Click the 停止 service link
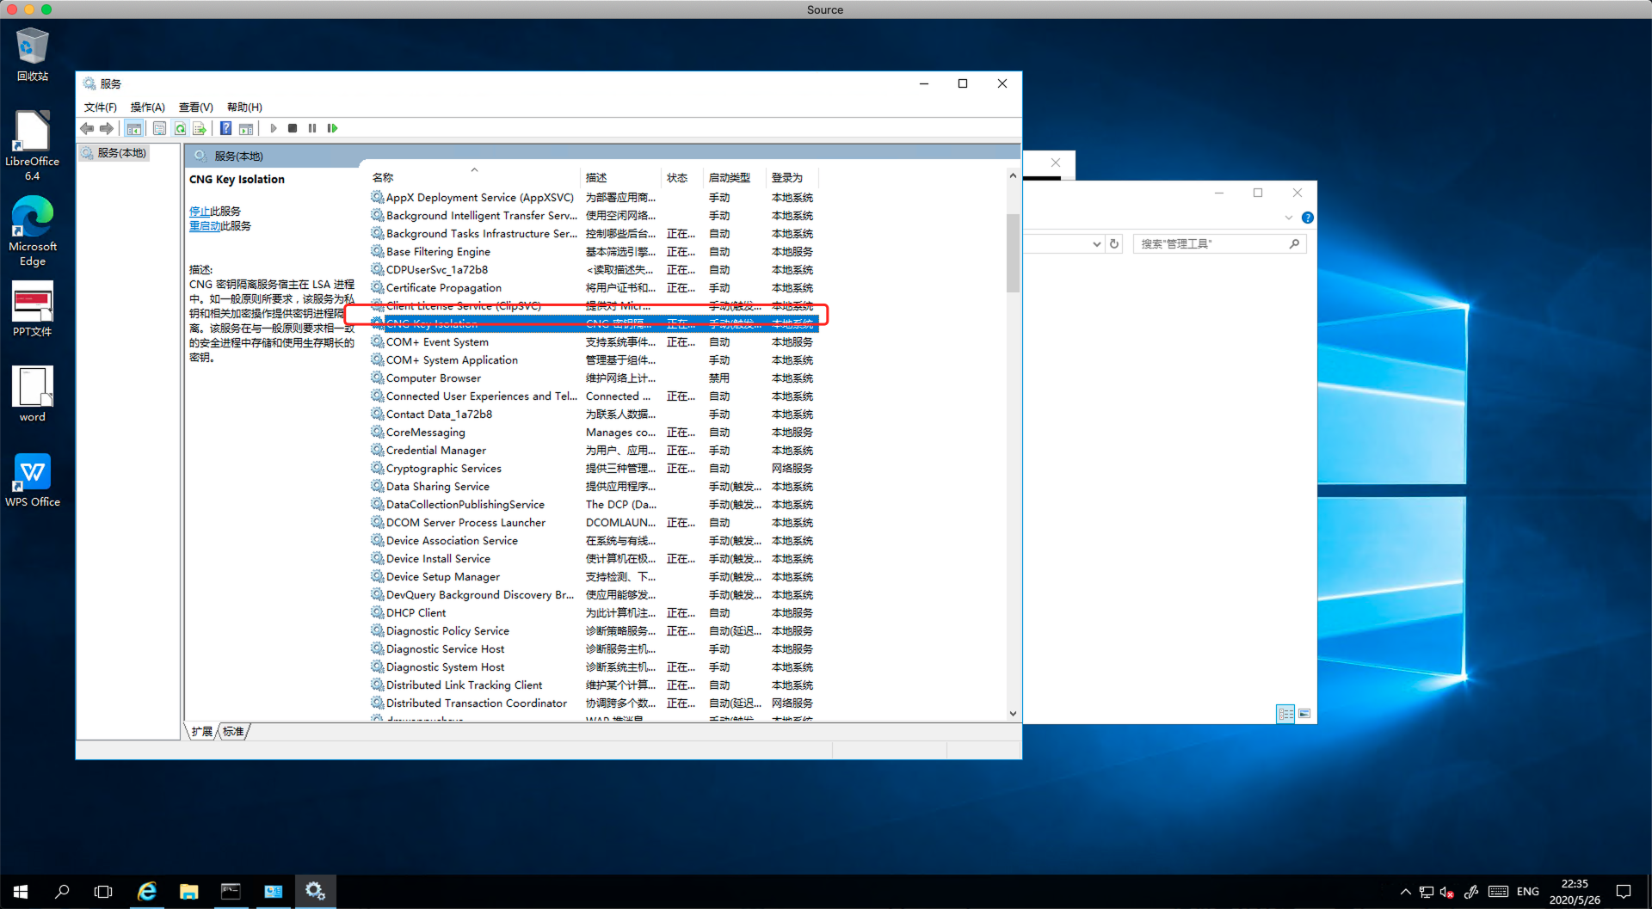This screenshot has height=909, width=1652. point(200,212)
